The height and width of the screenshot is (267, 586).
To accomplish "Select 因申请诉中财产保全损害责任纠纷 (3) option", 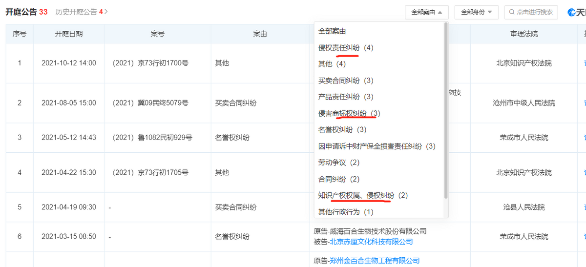I will [377, 146].
